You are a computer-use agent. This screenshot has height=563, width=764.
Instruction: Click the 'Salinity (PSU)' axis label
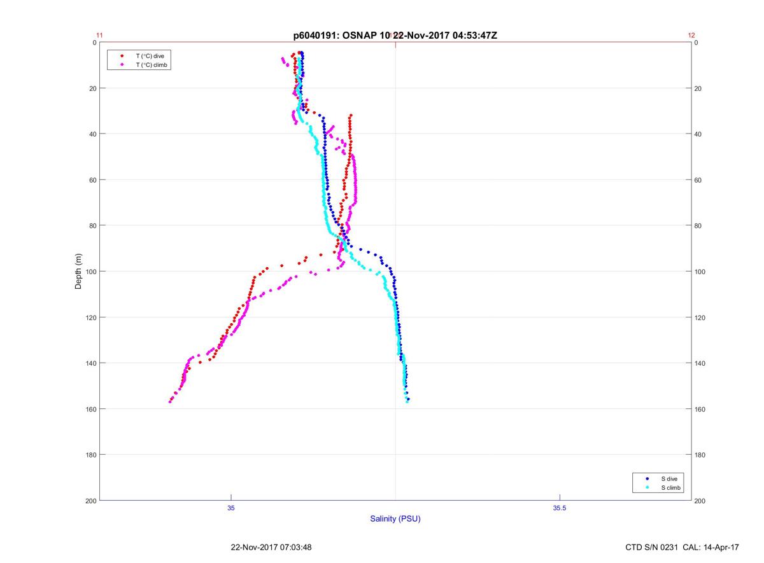pos(395,518)
